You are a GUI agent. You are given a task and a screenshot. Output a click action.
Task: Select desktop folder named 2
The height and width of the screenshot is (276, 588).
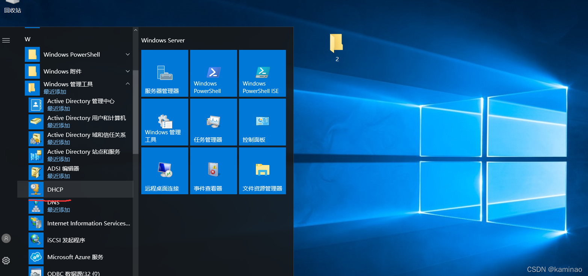point(337,47)
